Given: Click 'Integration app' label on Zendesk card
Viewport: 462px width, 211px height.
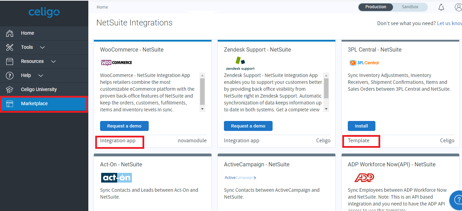Looking at the screenshot, I should [x=242, y=141].
